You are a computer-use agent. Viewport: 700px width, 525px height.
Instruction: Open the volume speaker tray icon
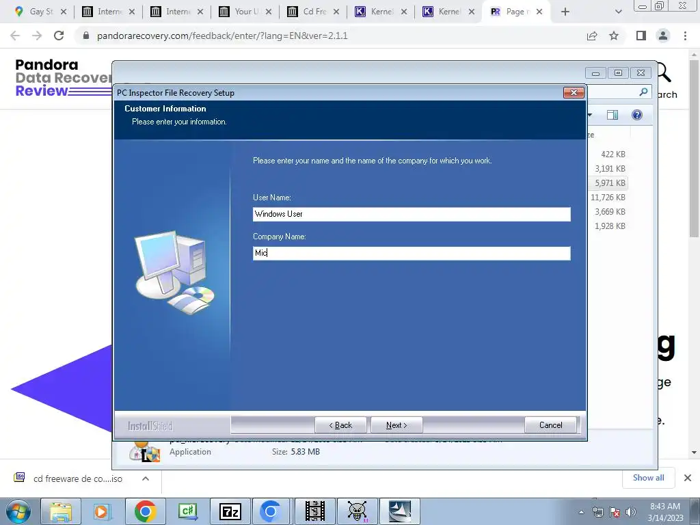pyautogui.click(x=630, y=512)
